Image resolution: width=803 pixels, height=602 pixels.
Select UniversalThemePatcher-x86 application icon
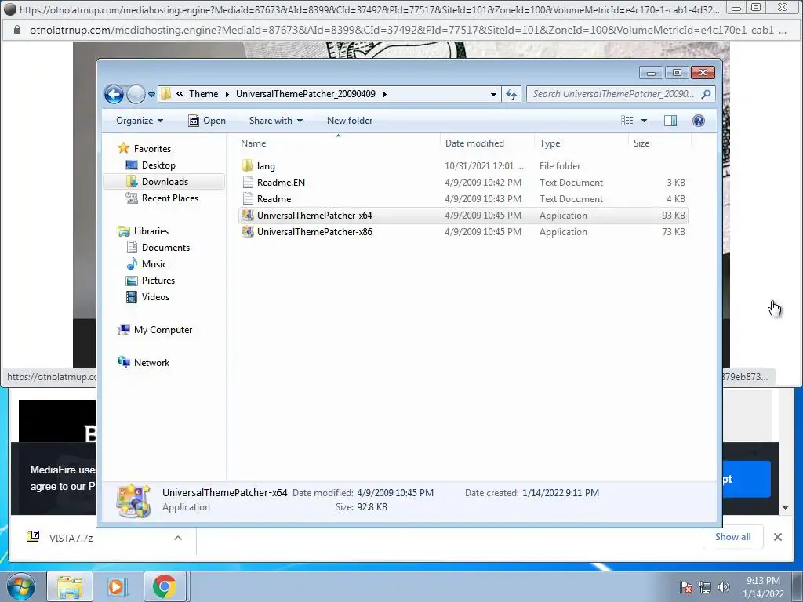(248, 231)
